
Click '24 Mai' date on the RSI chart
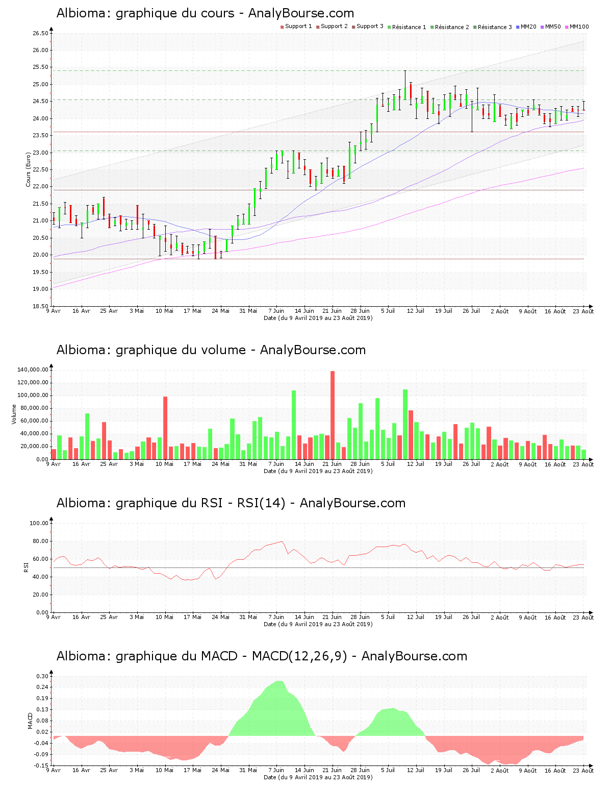click(x=221, y=617)
